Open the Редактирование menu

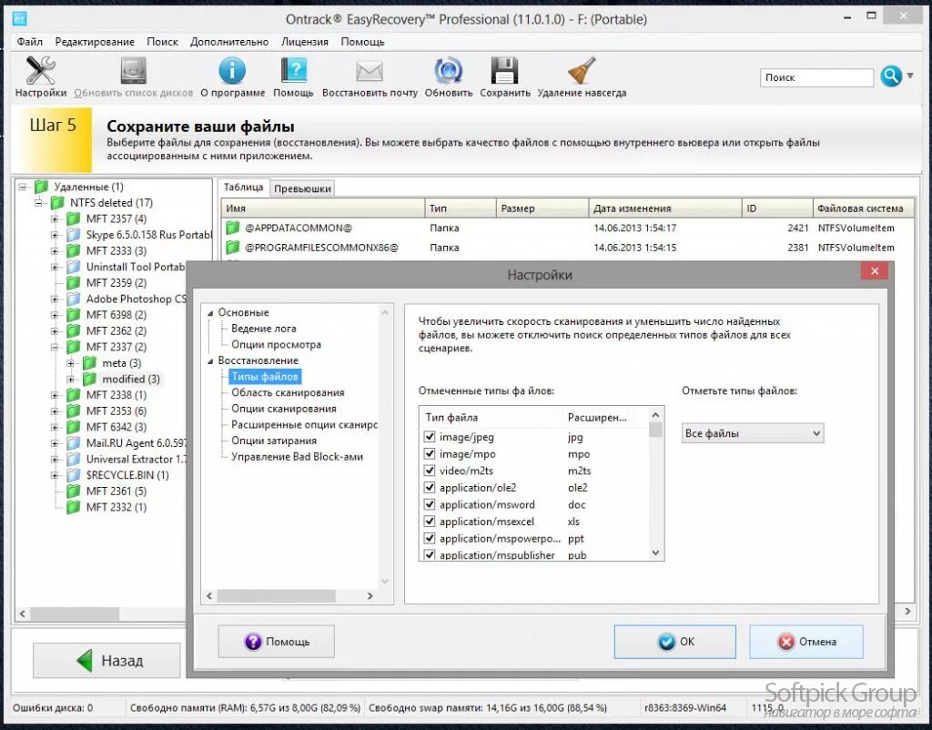pos(95,42)
